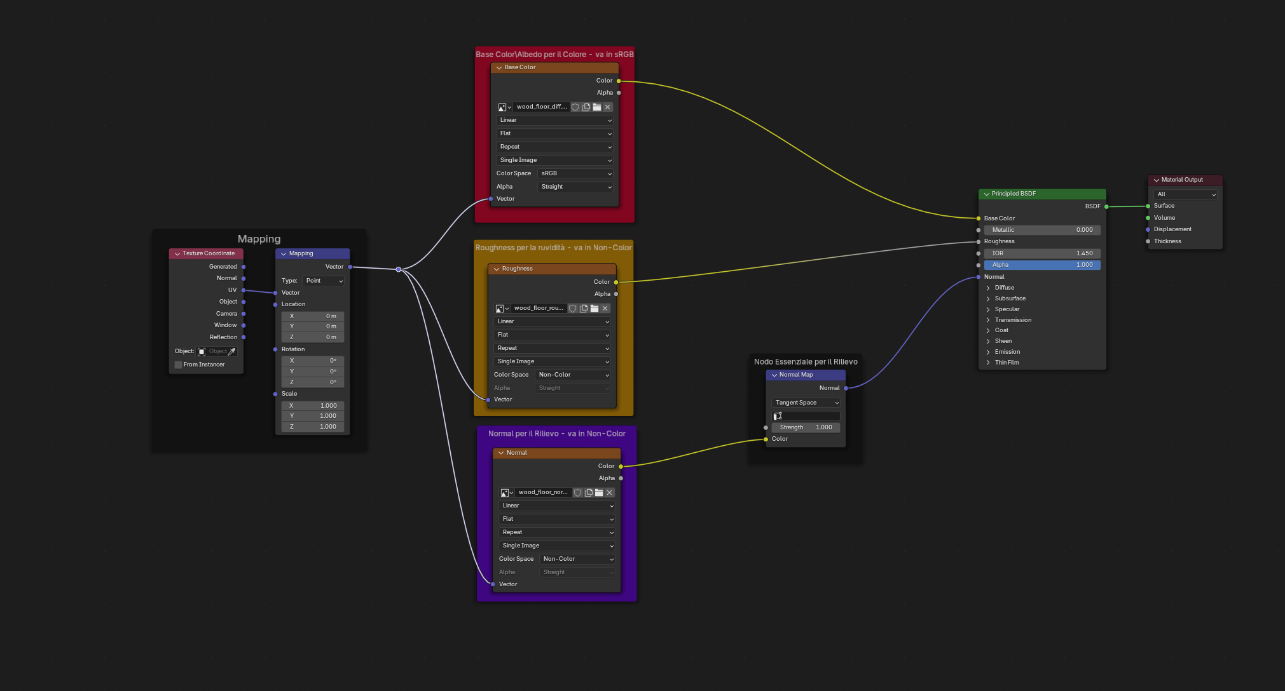Select the Object eyedropper in Texture Coordinate node
1285x691 pixels.
click(231, 351)
